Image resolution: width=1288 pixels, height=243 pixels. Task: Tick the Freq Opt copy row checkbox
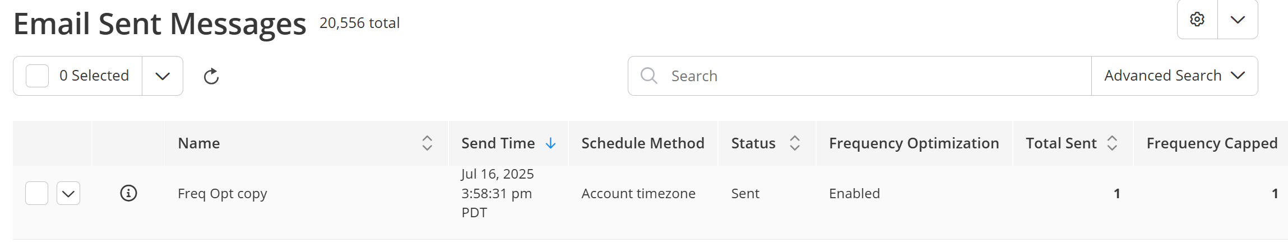[37, 193]
